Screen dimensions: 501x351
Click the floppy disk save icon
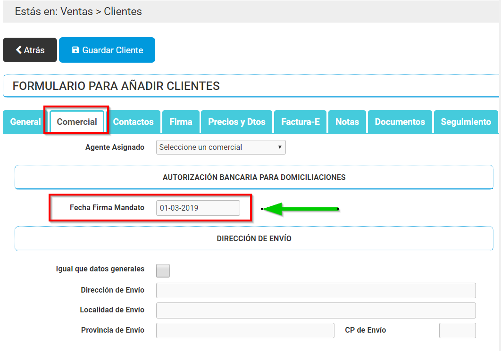tap(75, 50)
